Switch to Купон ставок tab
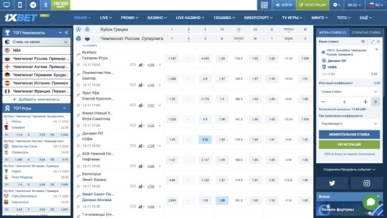Screen dimensions: 387x218 point(333,32)
